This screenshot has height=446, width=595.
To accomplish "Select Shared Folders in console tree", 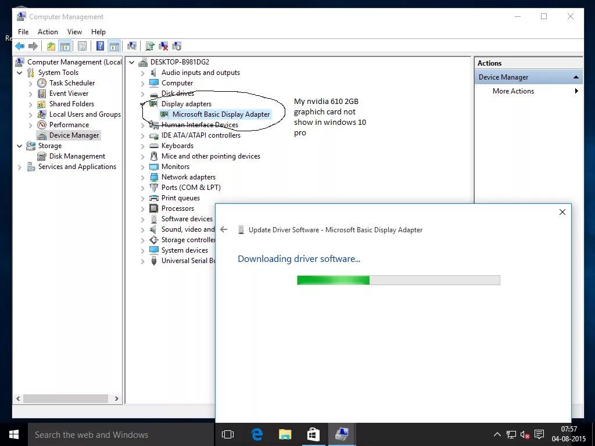I will click(71, 104).
